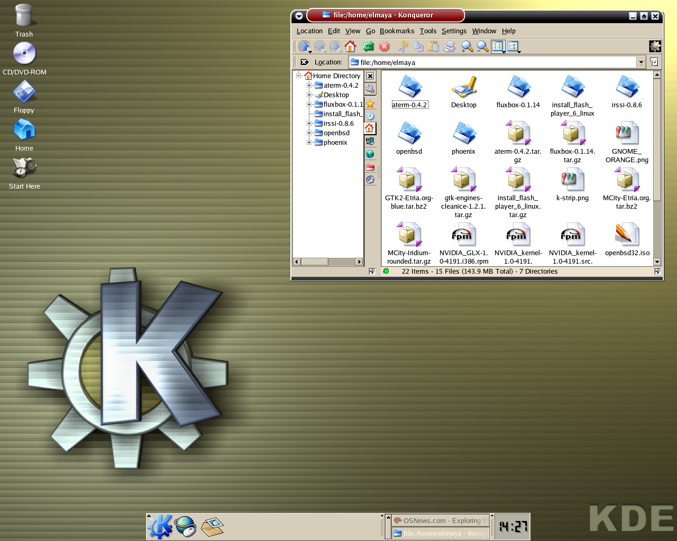Click sidebar horizontal scrollbar right arrow
This screenshot has height=541, width=677.
pyautogui.click(x=359, y=262)
